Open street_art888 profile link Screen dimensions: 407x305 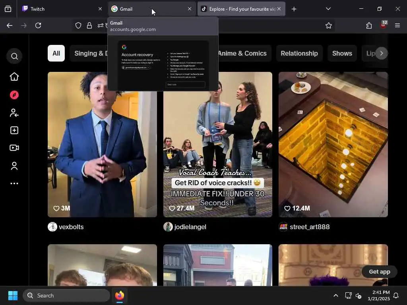pos(310,227)
